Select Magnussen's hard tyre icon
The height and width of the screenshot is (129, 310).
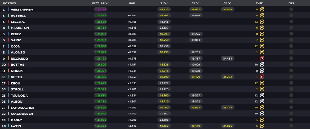click(x=262, y=114)
